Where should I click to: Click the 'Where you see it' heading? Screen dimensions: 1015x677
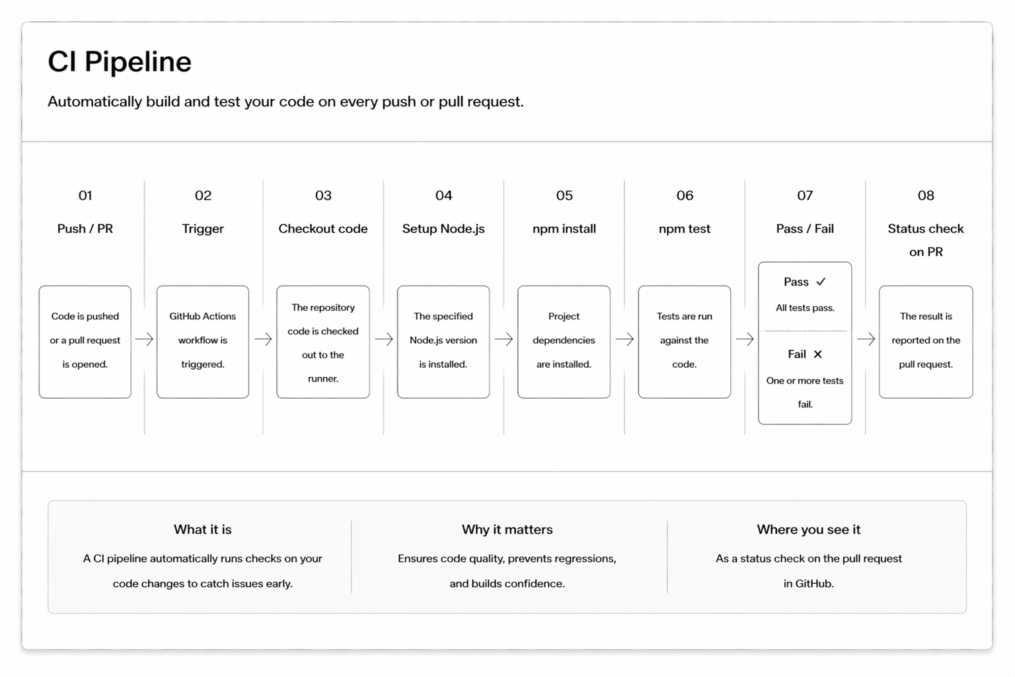click(809, 530)
